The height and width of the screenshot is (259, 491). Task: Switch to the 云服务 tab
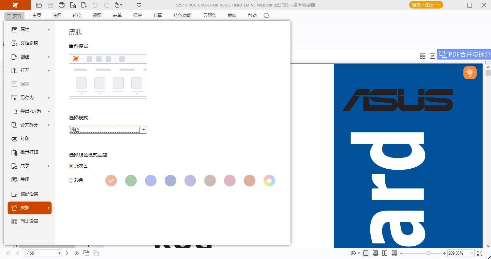(x=210, y=16)
